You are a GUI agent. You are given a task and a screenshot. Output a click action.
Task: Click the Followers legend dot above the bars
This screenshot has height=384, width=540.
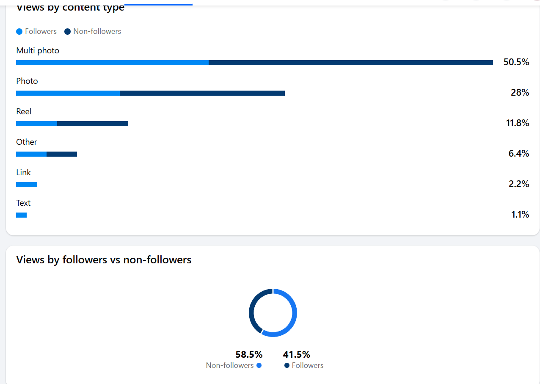click(x=19, y=32)
